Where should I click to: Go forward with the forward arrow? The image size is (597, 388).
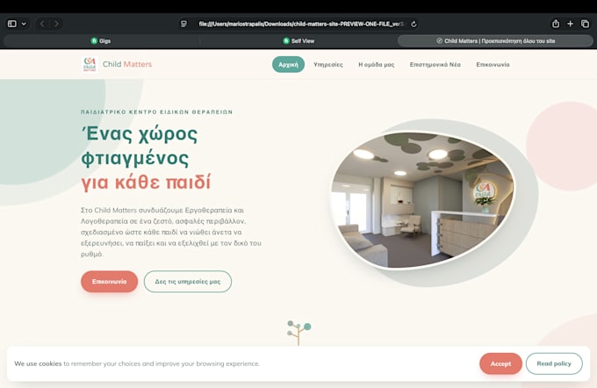coord(56,24)
